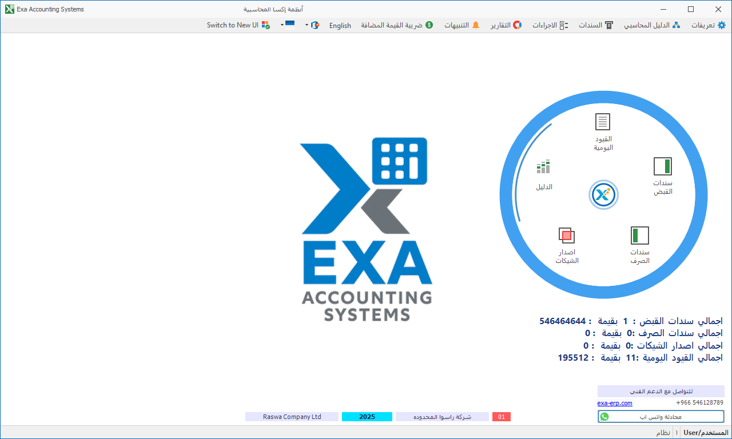
Task: Click the large EXA Accounting Systems logo
Action: (367, 229)
